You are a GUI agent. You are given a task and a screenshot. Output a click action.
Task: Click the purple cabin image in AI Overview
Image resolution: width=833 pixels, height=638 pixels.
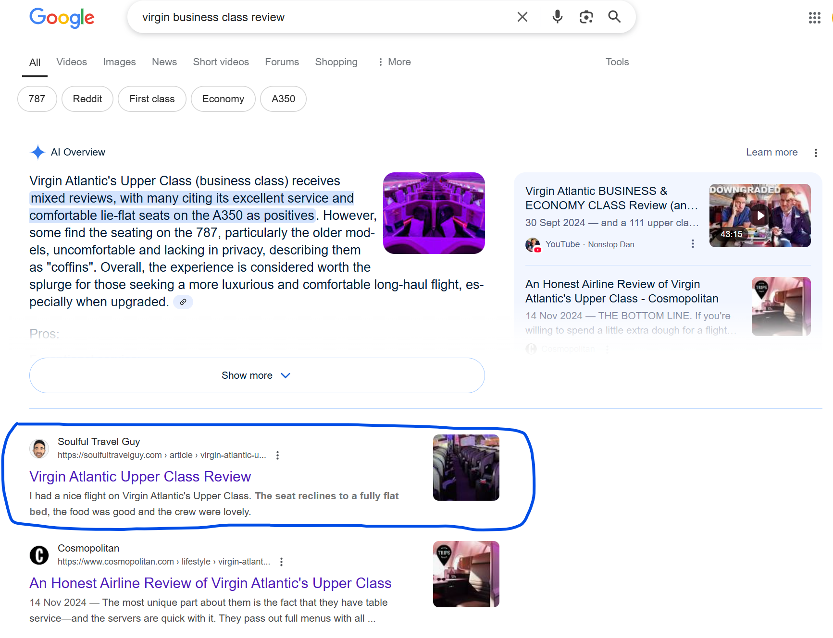[x=434, y=213]
